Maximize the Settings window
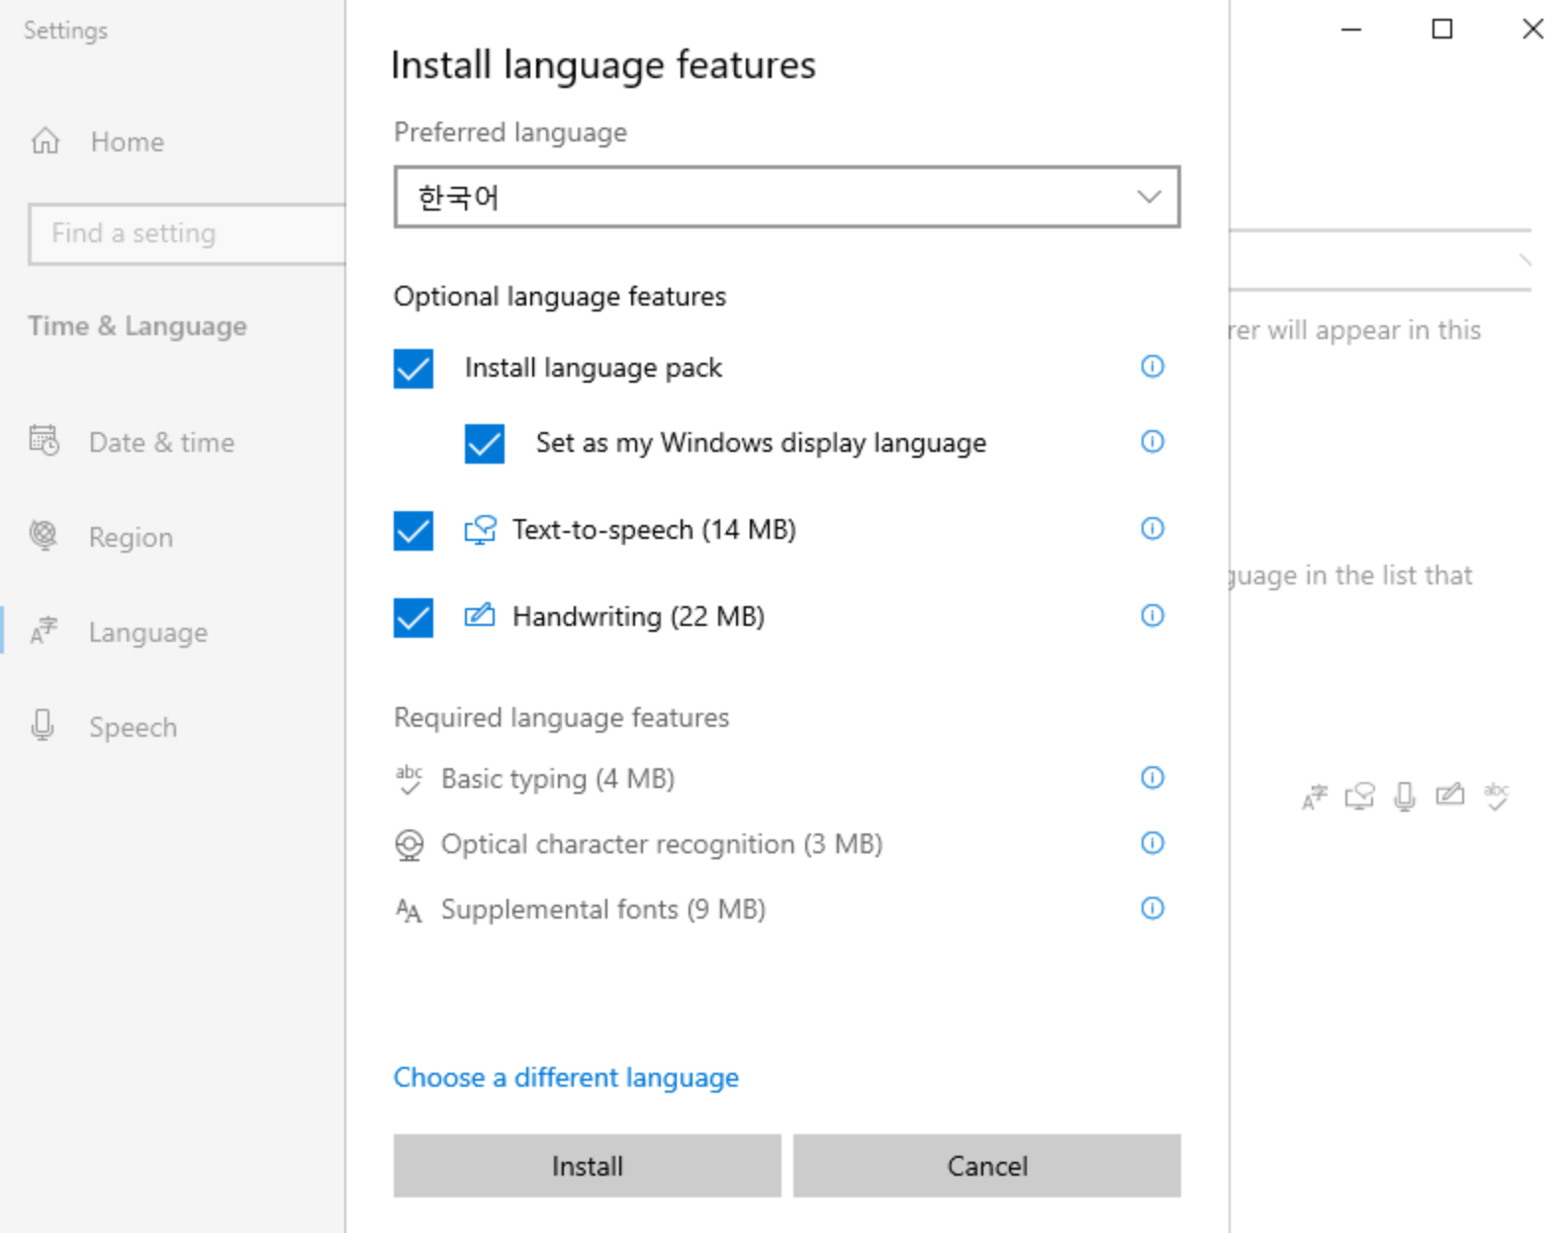The height and width of the screenshot is (1233, 1567). [1442, 29]
